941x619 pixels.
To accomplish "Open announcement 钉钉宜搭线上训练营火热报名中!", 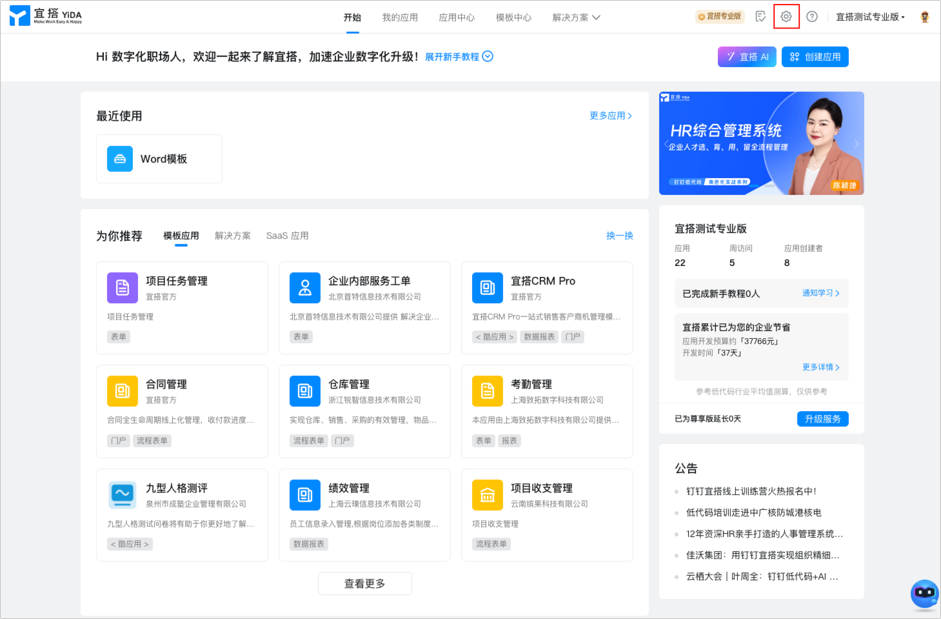I will click(751, 491).
